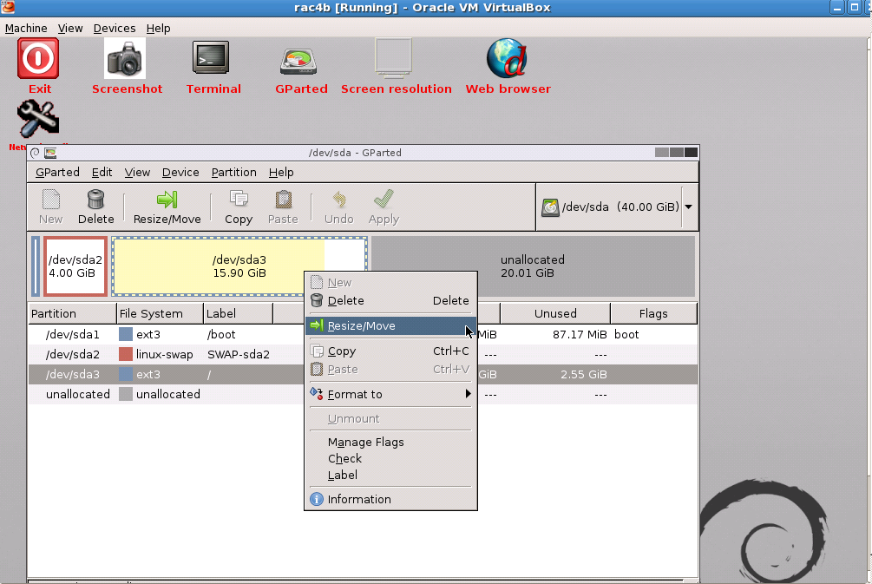Viewport: 872px width, 584px height.
Task: Open the device selector showing /dev/sda
Action: pyautogui.click(x=616, y=207)
